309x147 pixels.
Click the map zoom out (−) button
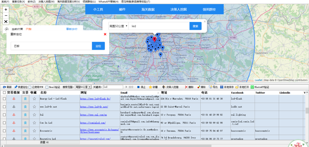coord(6,15)
